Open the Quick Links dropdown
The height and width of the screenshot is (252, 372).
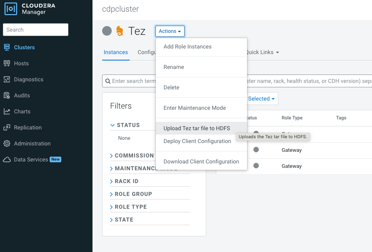(262, 52)
